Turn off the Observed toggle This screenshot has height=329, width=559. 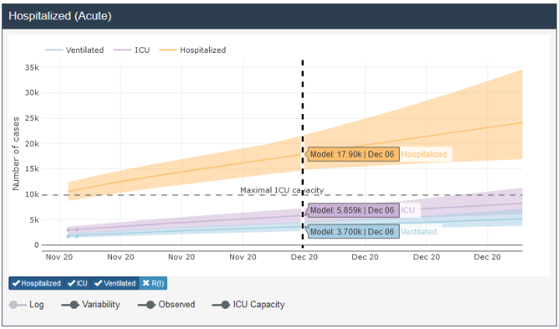click(x=146, y=305)
